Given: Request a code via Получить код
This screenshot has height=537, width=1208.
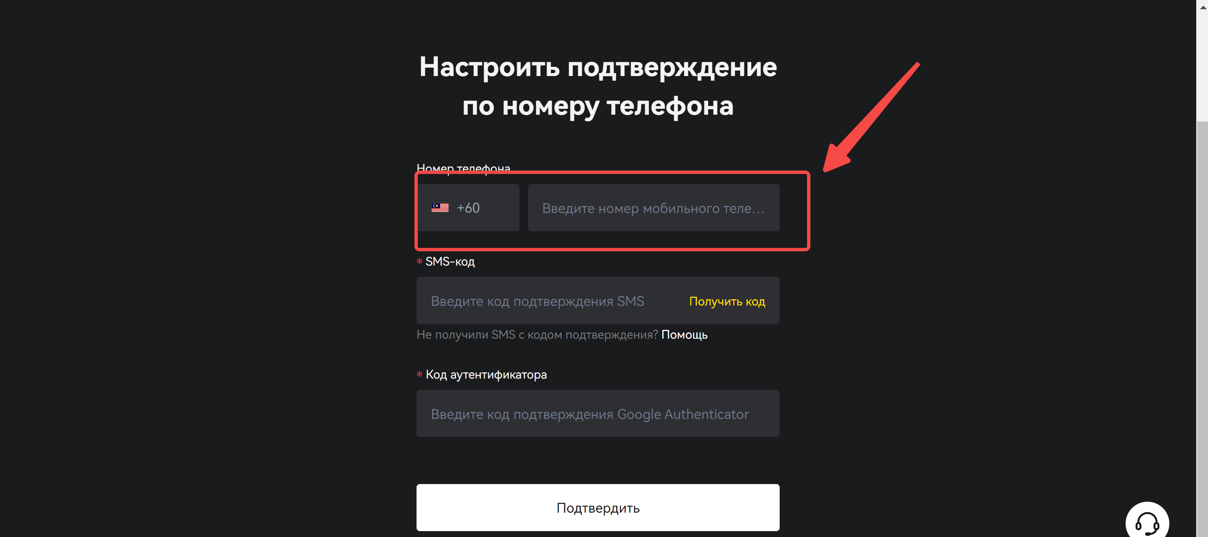Looking at the screenshot, I should (x=727, y=301).
